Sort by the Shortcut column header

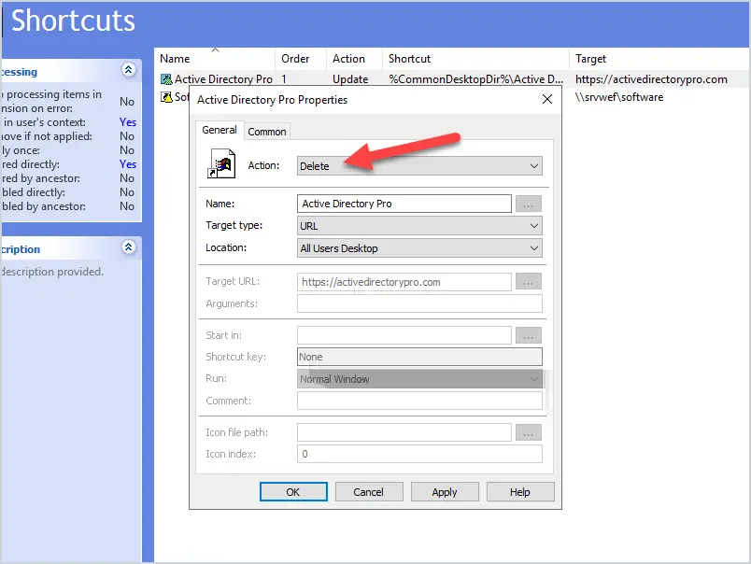click(x=476, y=59)
